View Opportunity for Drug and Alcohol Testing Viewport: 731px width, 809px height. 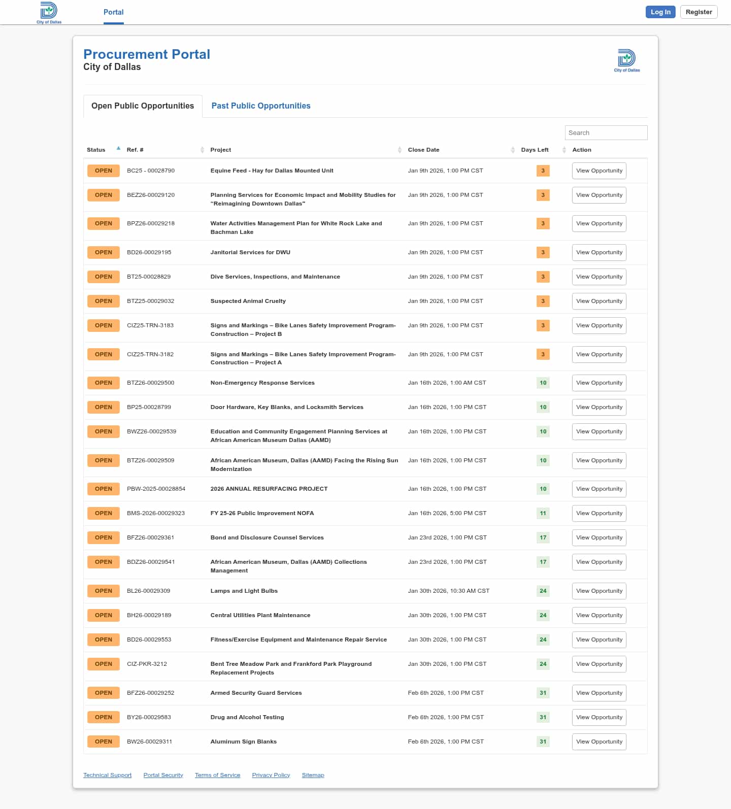599,717
